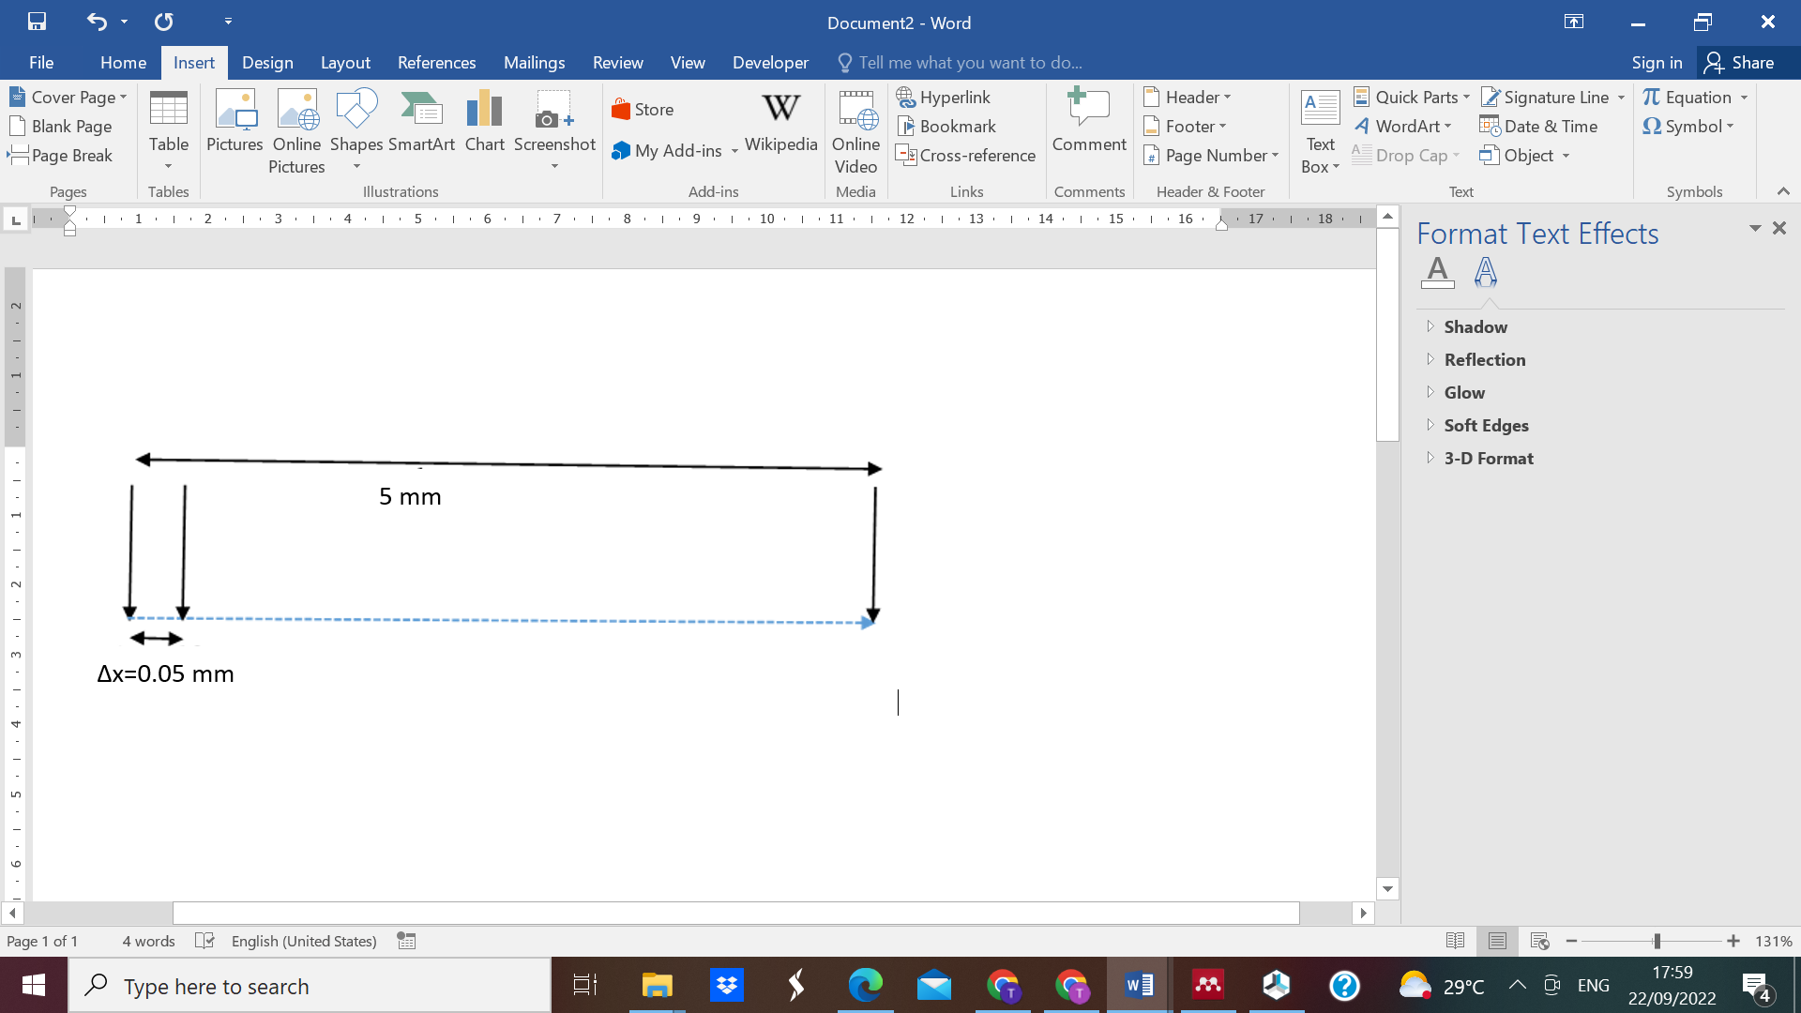Insert a Table from the ribbon
Screen dimensions: 1801x1013
(169, 122)
